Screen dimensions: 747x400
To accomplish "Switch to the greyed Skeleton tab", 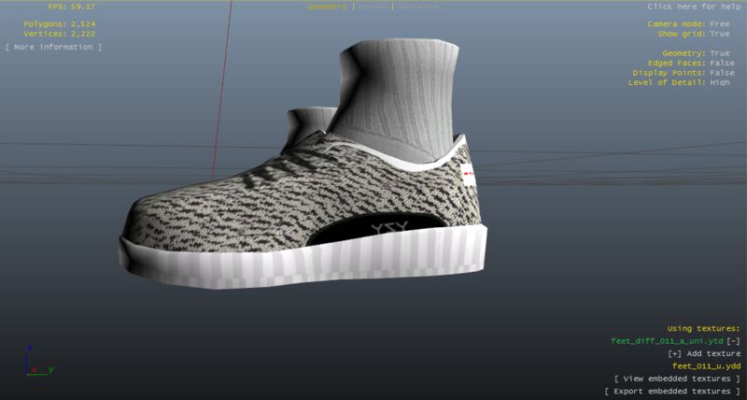I will click(x=417, y=7).
